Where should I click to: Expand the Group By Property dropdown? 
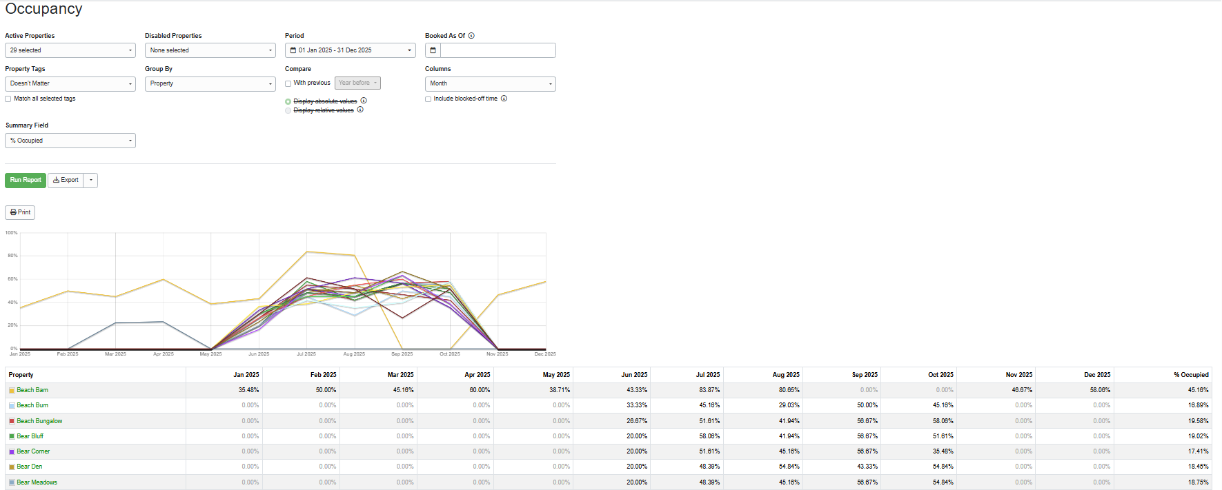210,83
